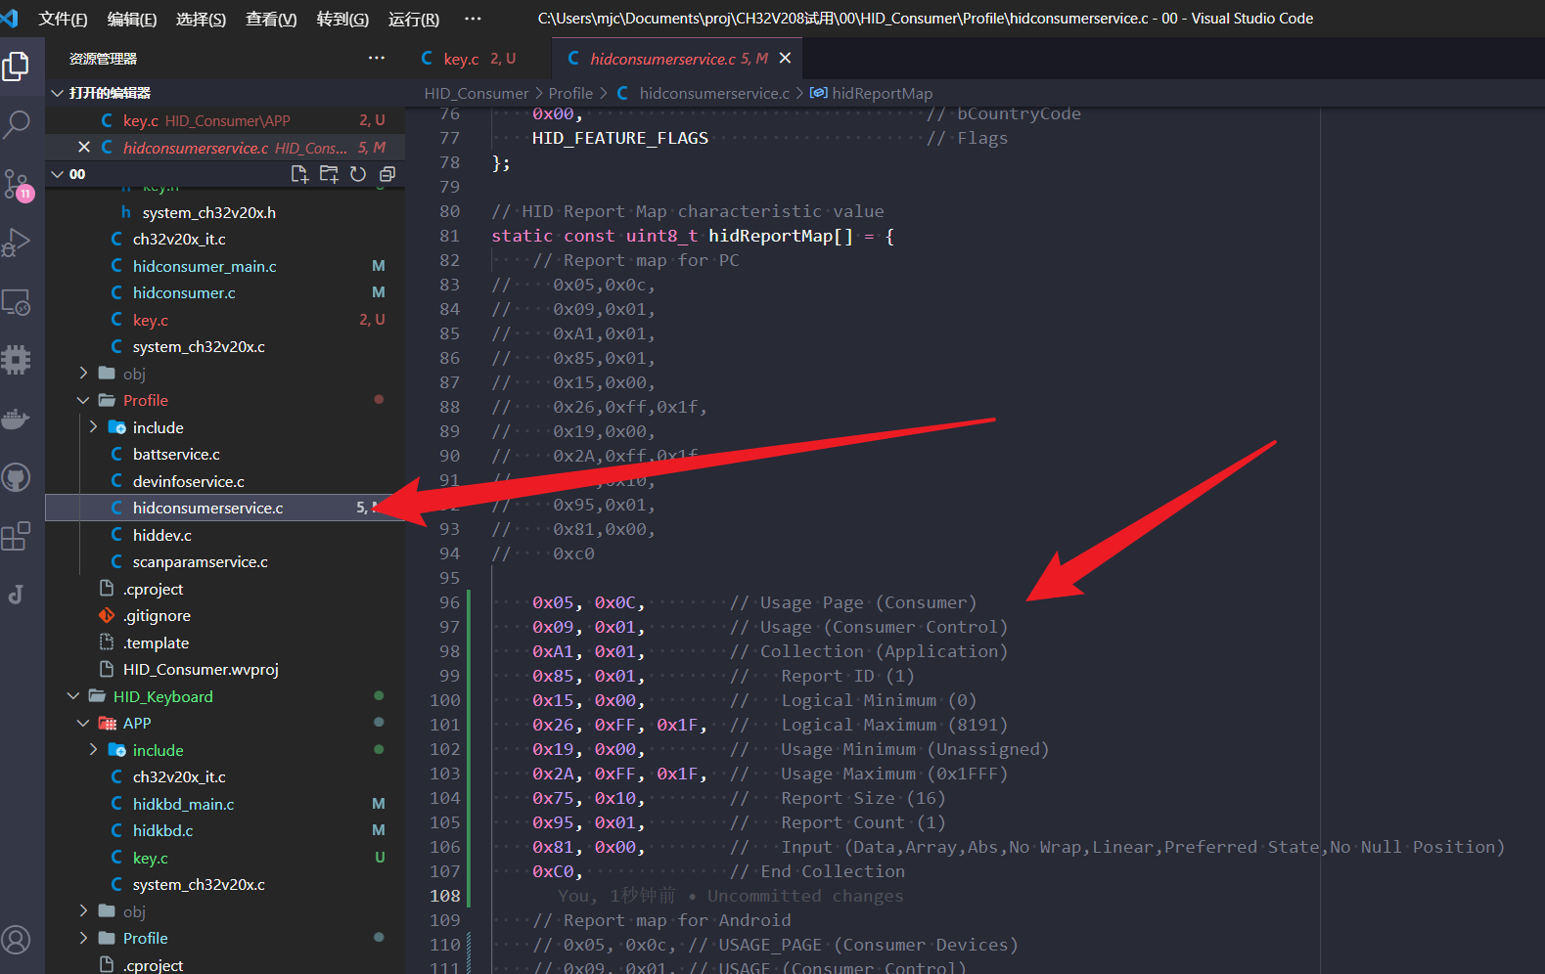Collapse all folders in explorer
The image size is (1545, 974).
pyautogui.click(x=387, y=174)
